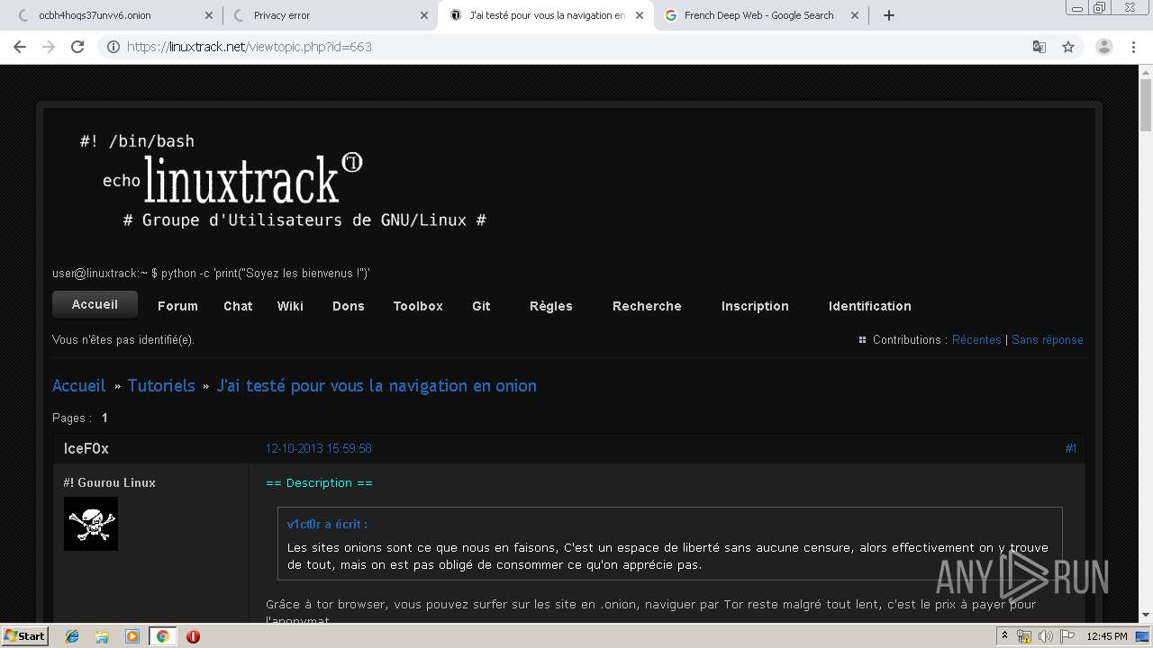Follow the Récentes contributions link
The image size is (1153, 648).
point(976,339)
